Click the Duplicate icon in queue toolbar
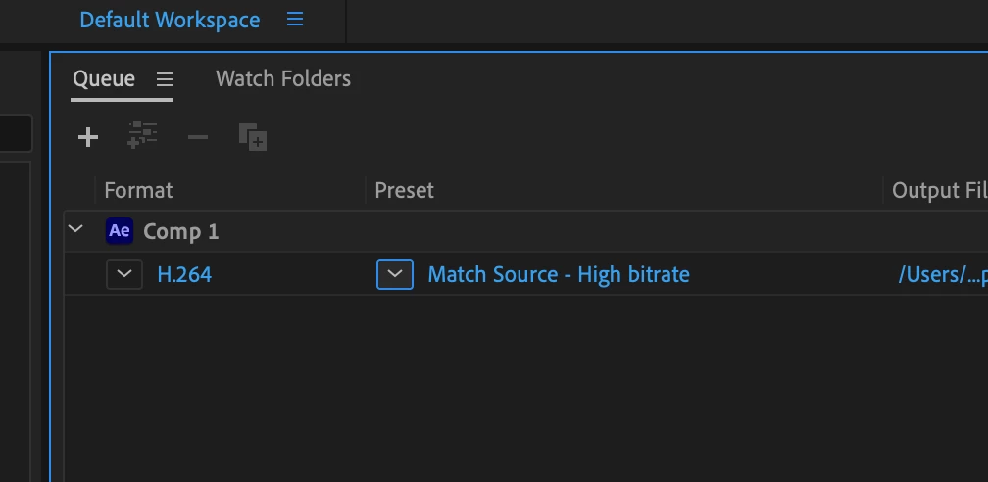This screenshot has height=482, width=988. point(253,137)
